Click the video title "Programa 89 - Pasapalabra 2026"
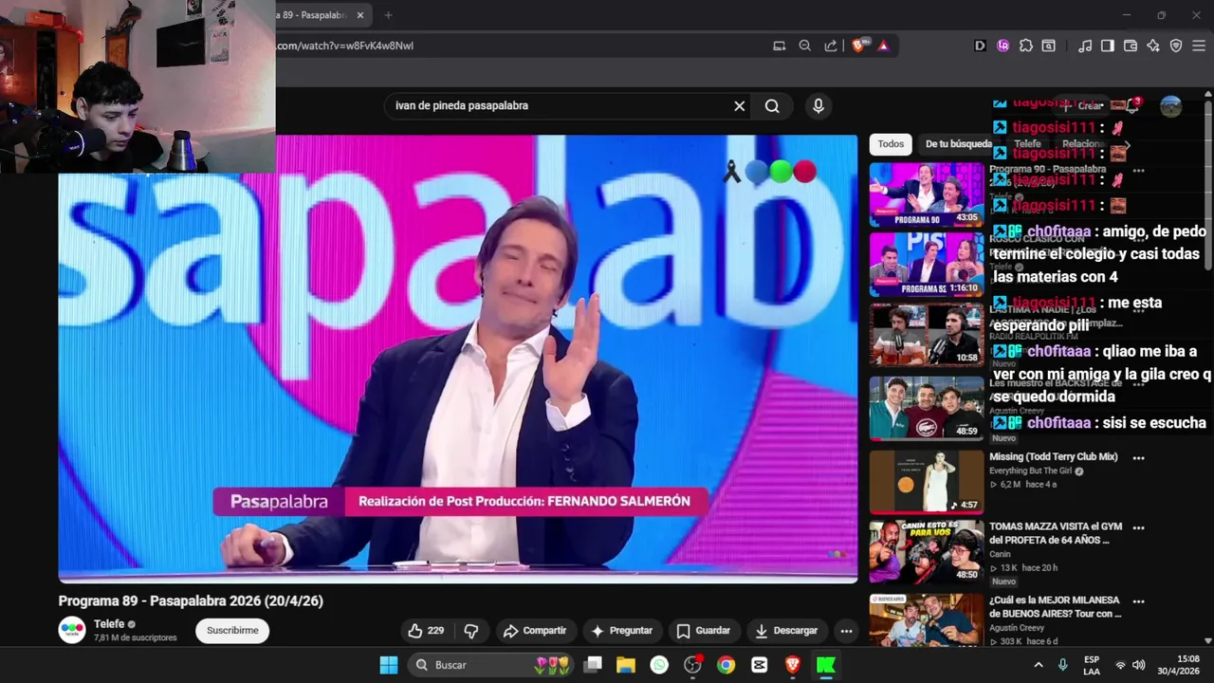Screen dimensions: 1214x683 pos(191,601)
